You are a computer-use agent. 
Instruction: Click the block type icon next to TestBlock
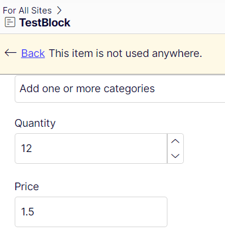click(10, 22)
